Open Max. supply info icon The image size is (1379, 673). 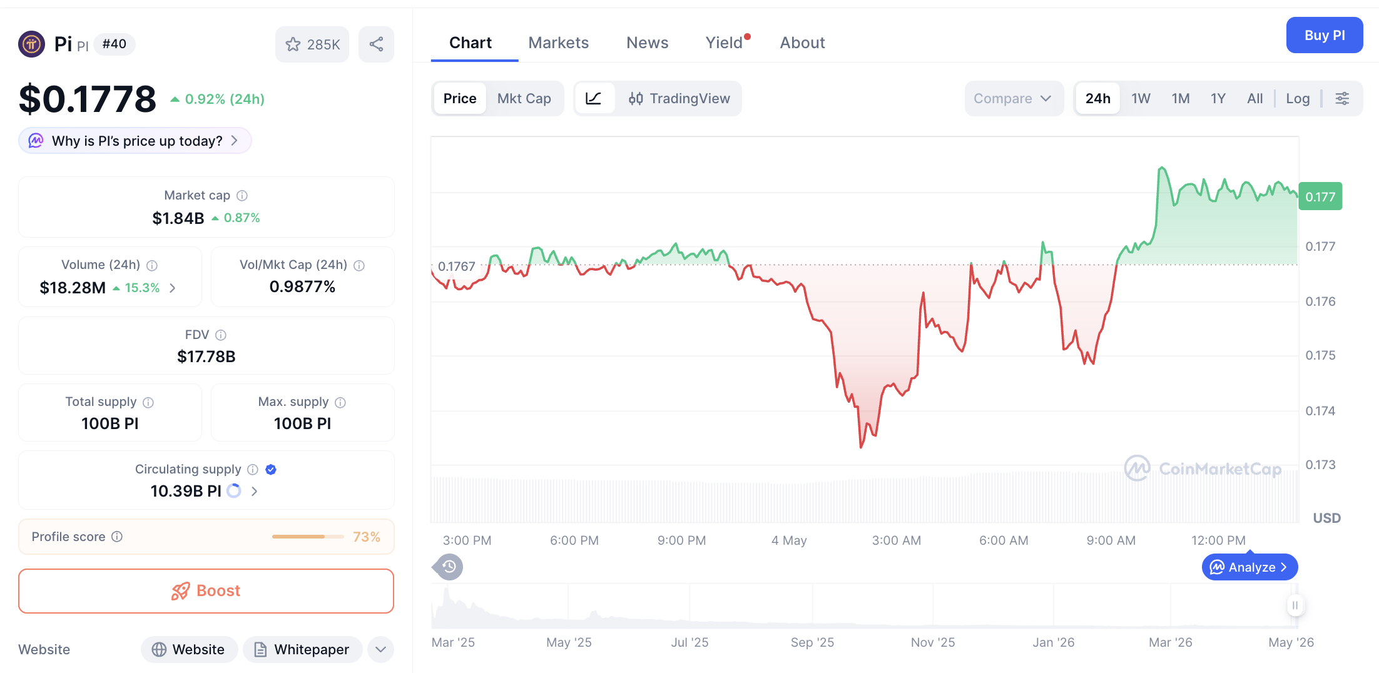[x=340, y=402]
